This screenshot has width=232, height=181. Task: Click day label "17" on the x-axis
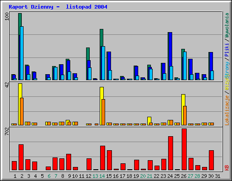122,176
